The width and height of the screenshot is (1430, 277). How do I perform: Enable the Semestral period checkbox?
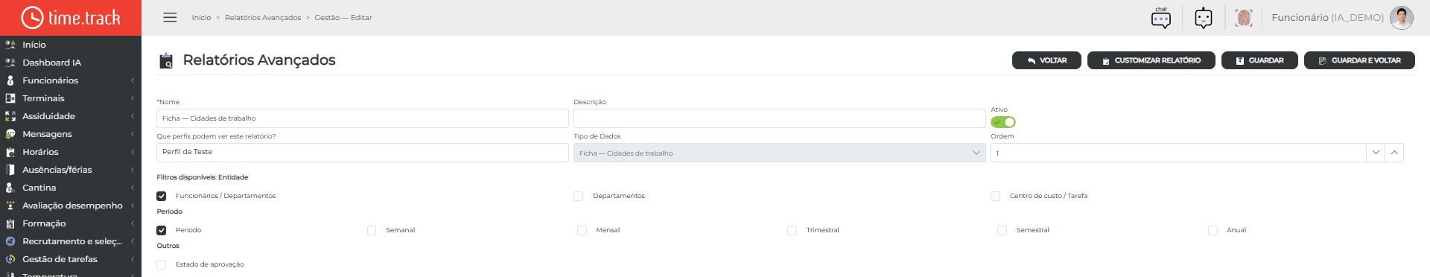(1002, 230)
